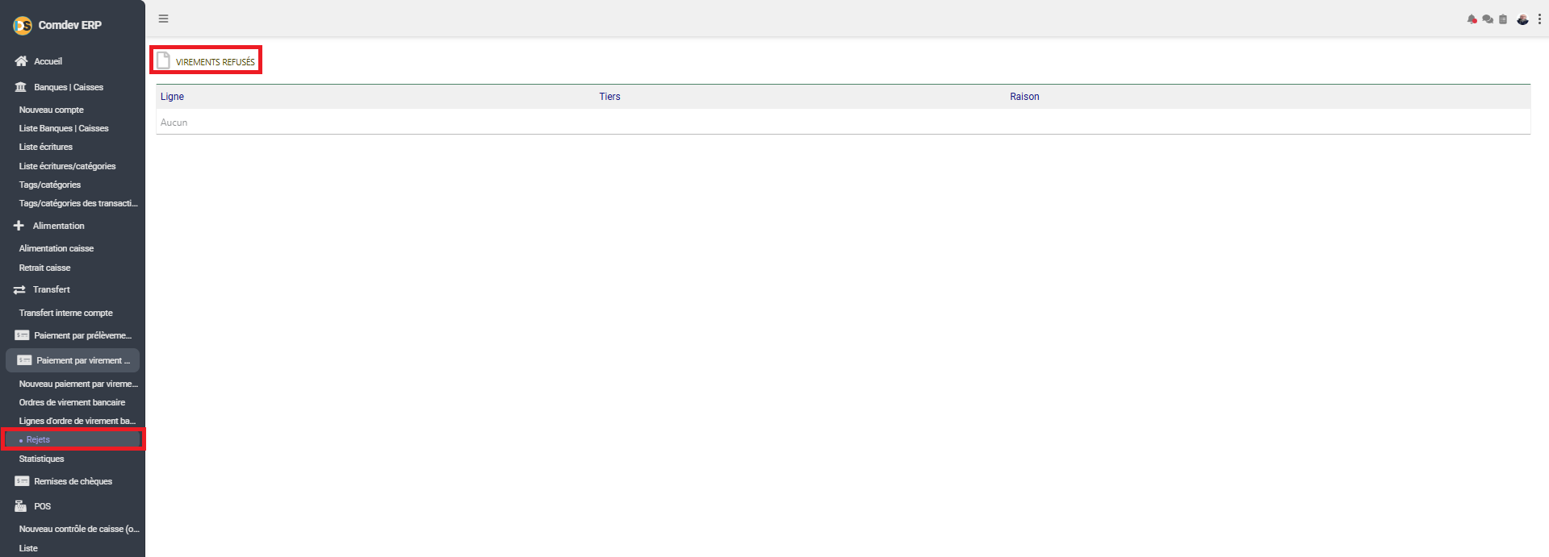The height and width of the screenshot is (557, 1549).
Task: Go to Accueil via the home icon
Action: tap(21, 61)
